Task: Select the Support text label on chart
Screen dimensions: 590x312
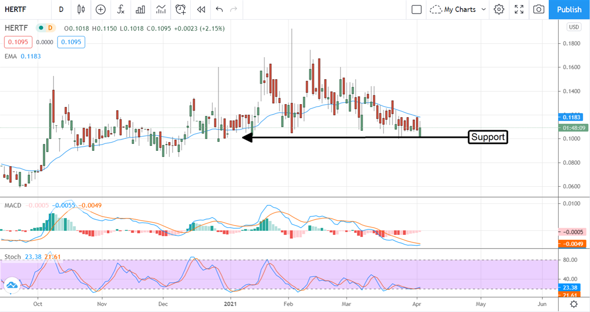Action: pos(488,137)
